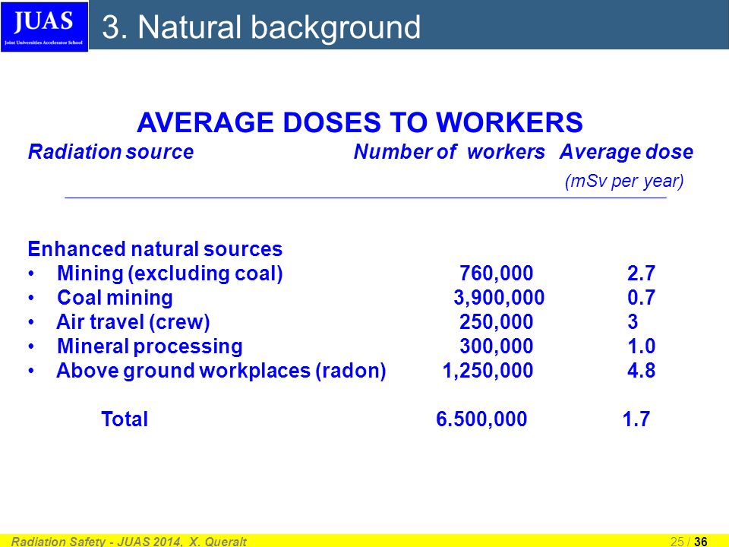Click the 'Radiation source' column header

[x=111, y=152]
